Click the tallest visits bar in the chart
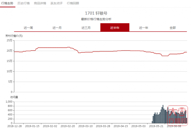This screenshot has width=191, height=129. pyautogui.click(x=163, y=114)
